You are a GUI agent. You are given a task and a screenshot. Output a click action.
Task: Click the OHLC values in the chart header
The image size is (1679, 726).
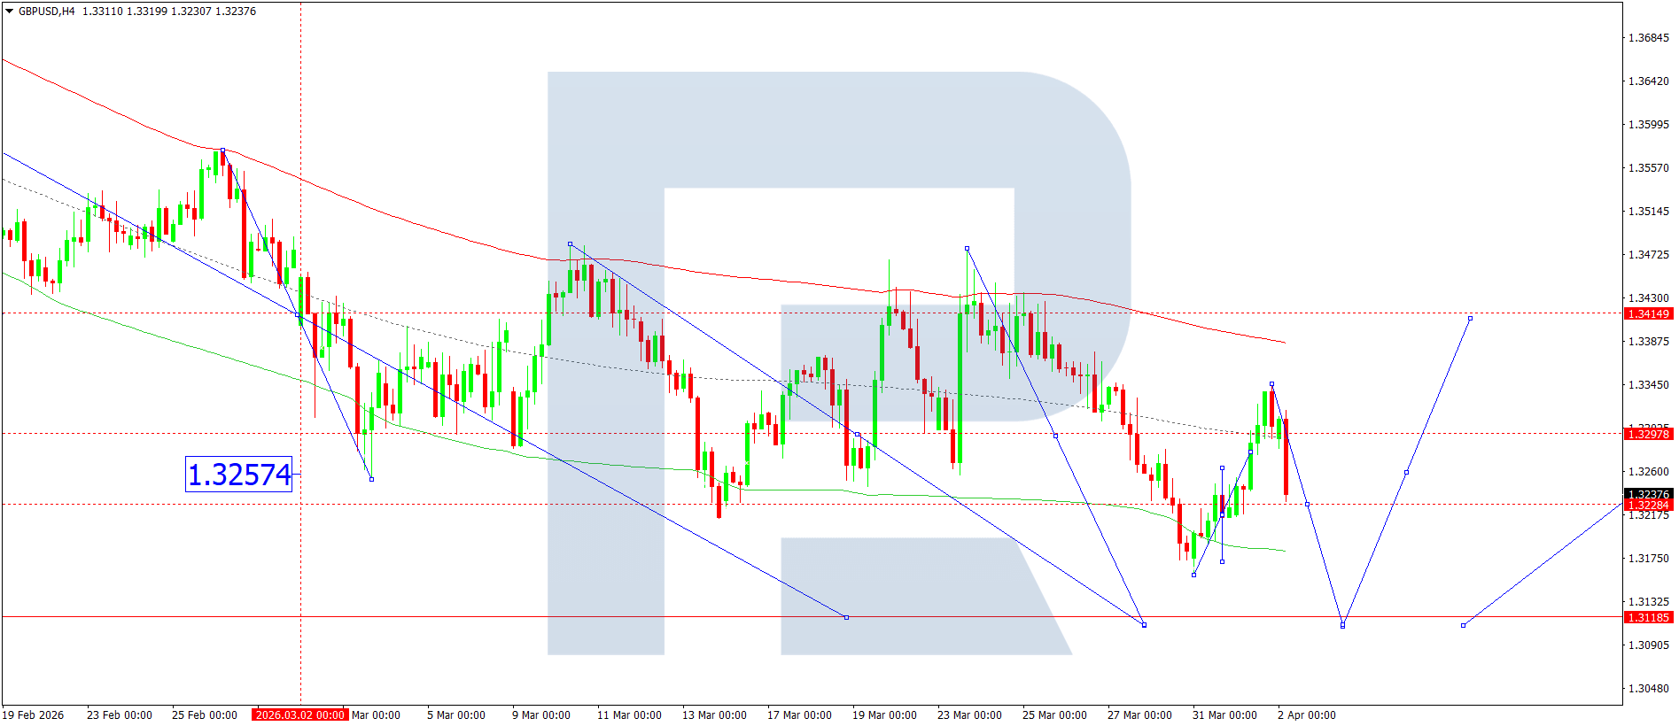pyautogui.click(x=169, y=12)
